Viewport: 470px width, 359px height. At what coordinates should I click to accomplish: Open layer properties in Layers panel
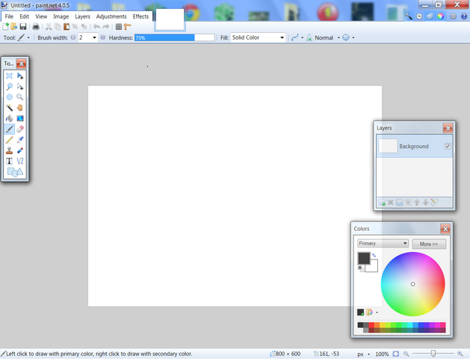[434, 203]
